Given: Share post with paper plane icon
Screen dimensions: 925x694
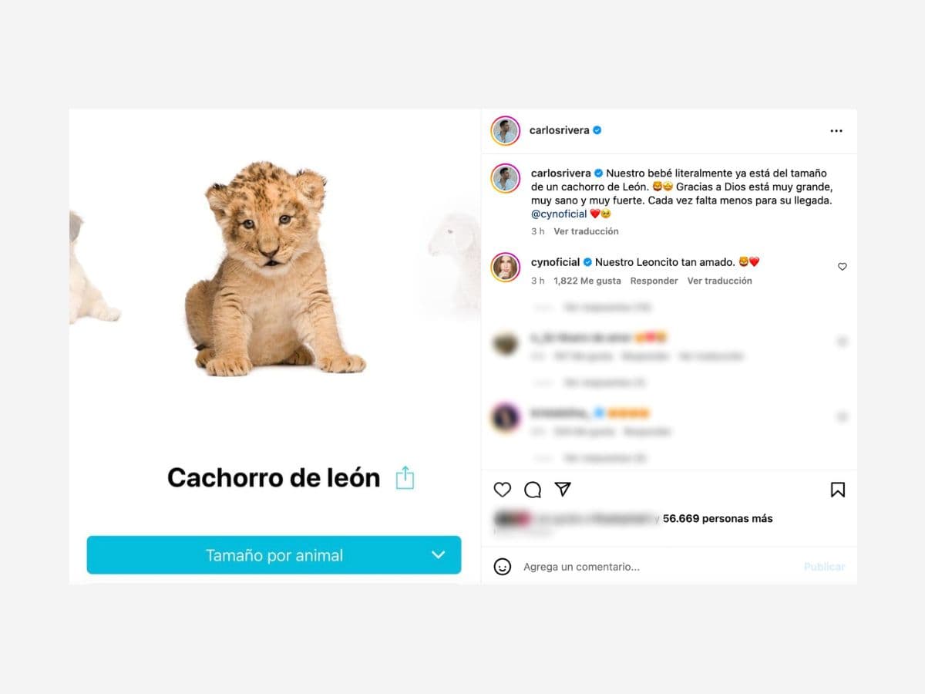Looking at the screenshot, I should [563, 490].
